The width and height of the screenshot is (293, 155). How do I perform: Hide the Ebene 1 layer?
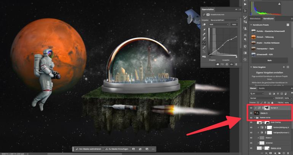pyautogui.click(x=251, y=138)
